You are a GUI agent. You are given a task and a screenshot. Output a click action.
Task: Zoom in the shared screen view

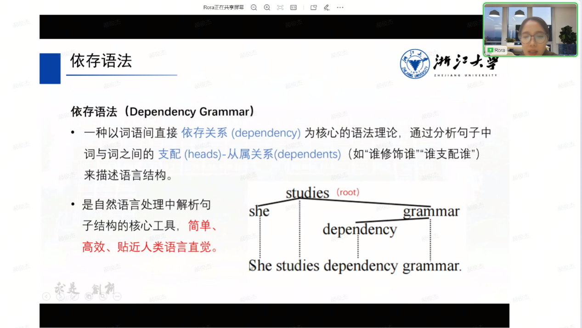(x=267, y=7)
